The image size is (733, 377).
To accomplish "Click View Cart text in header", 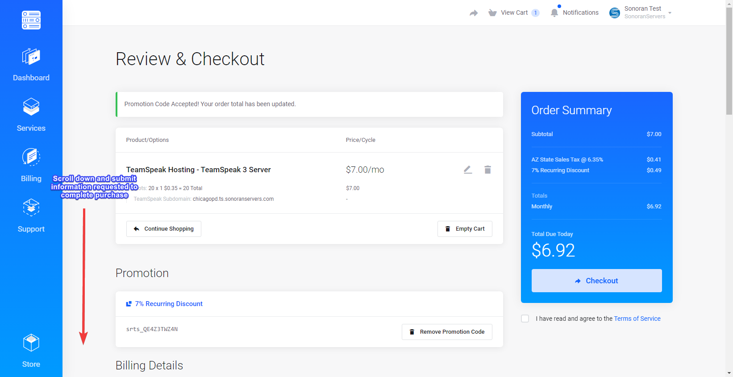I will (x=514, y=12).
